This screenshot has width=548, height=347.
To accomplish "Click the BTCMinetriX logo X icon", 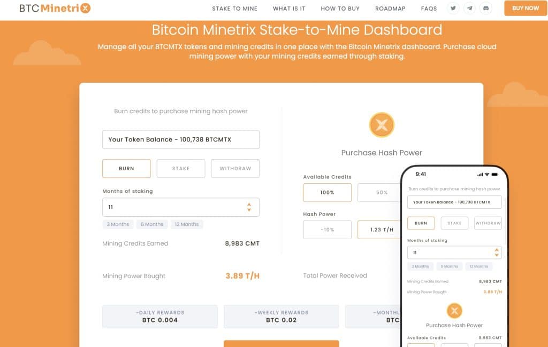I will point(86,8).
